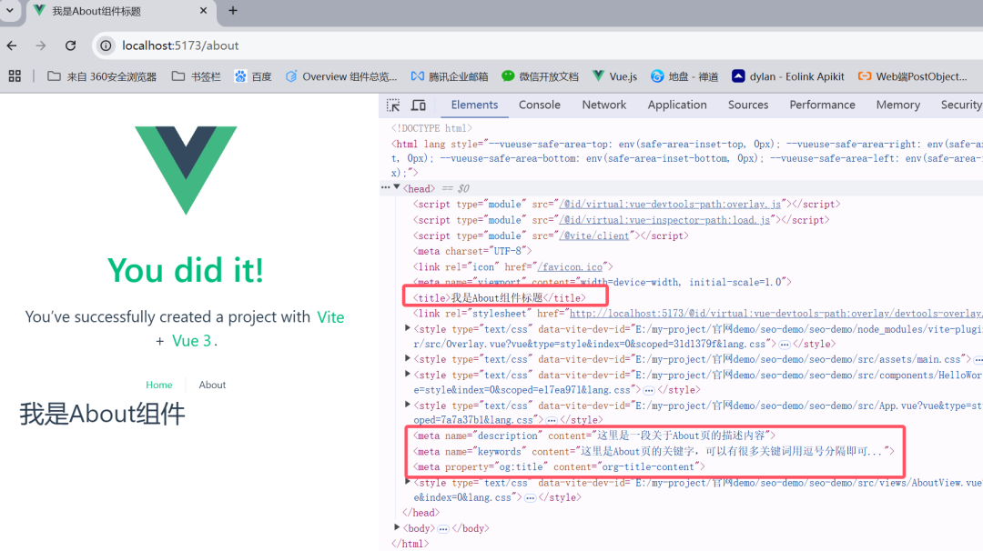Open the 地盘 - 禅道 bookmark
Screen dimensions: 983x551
(684, 76)
